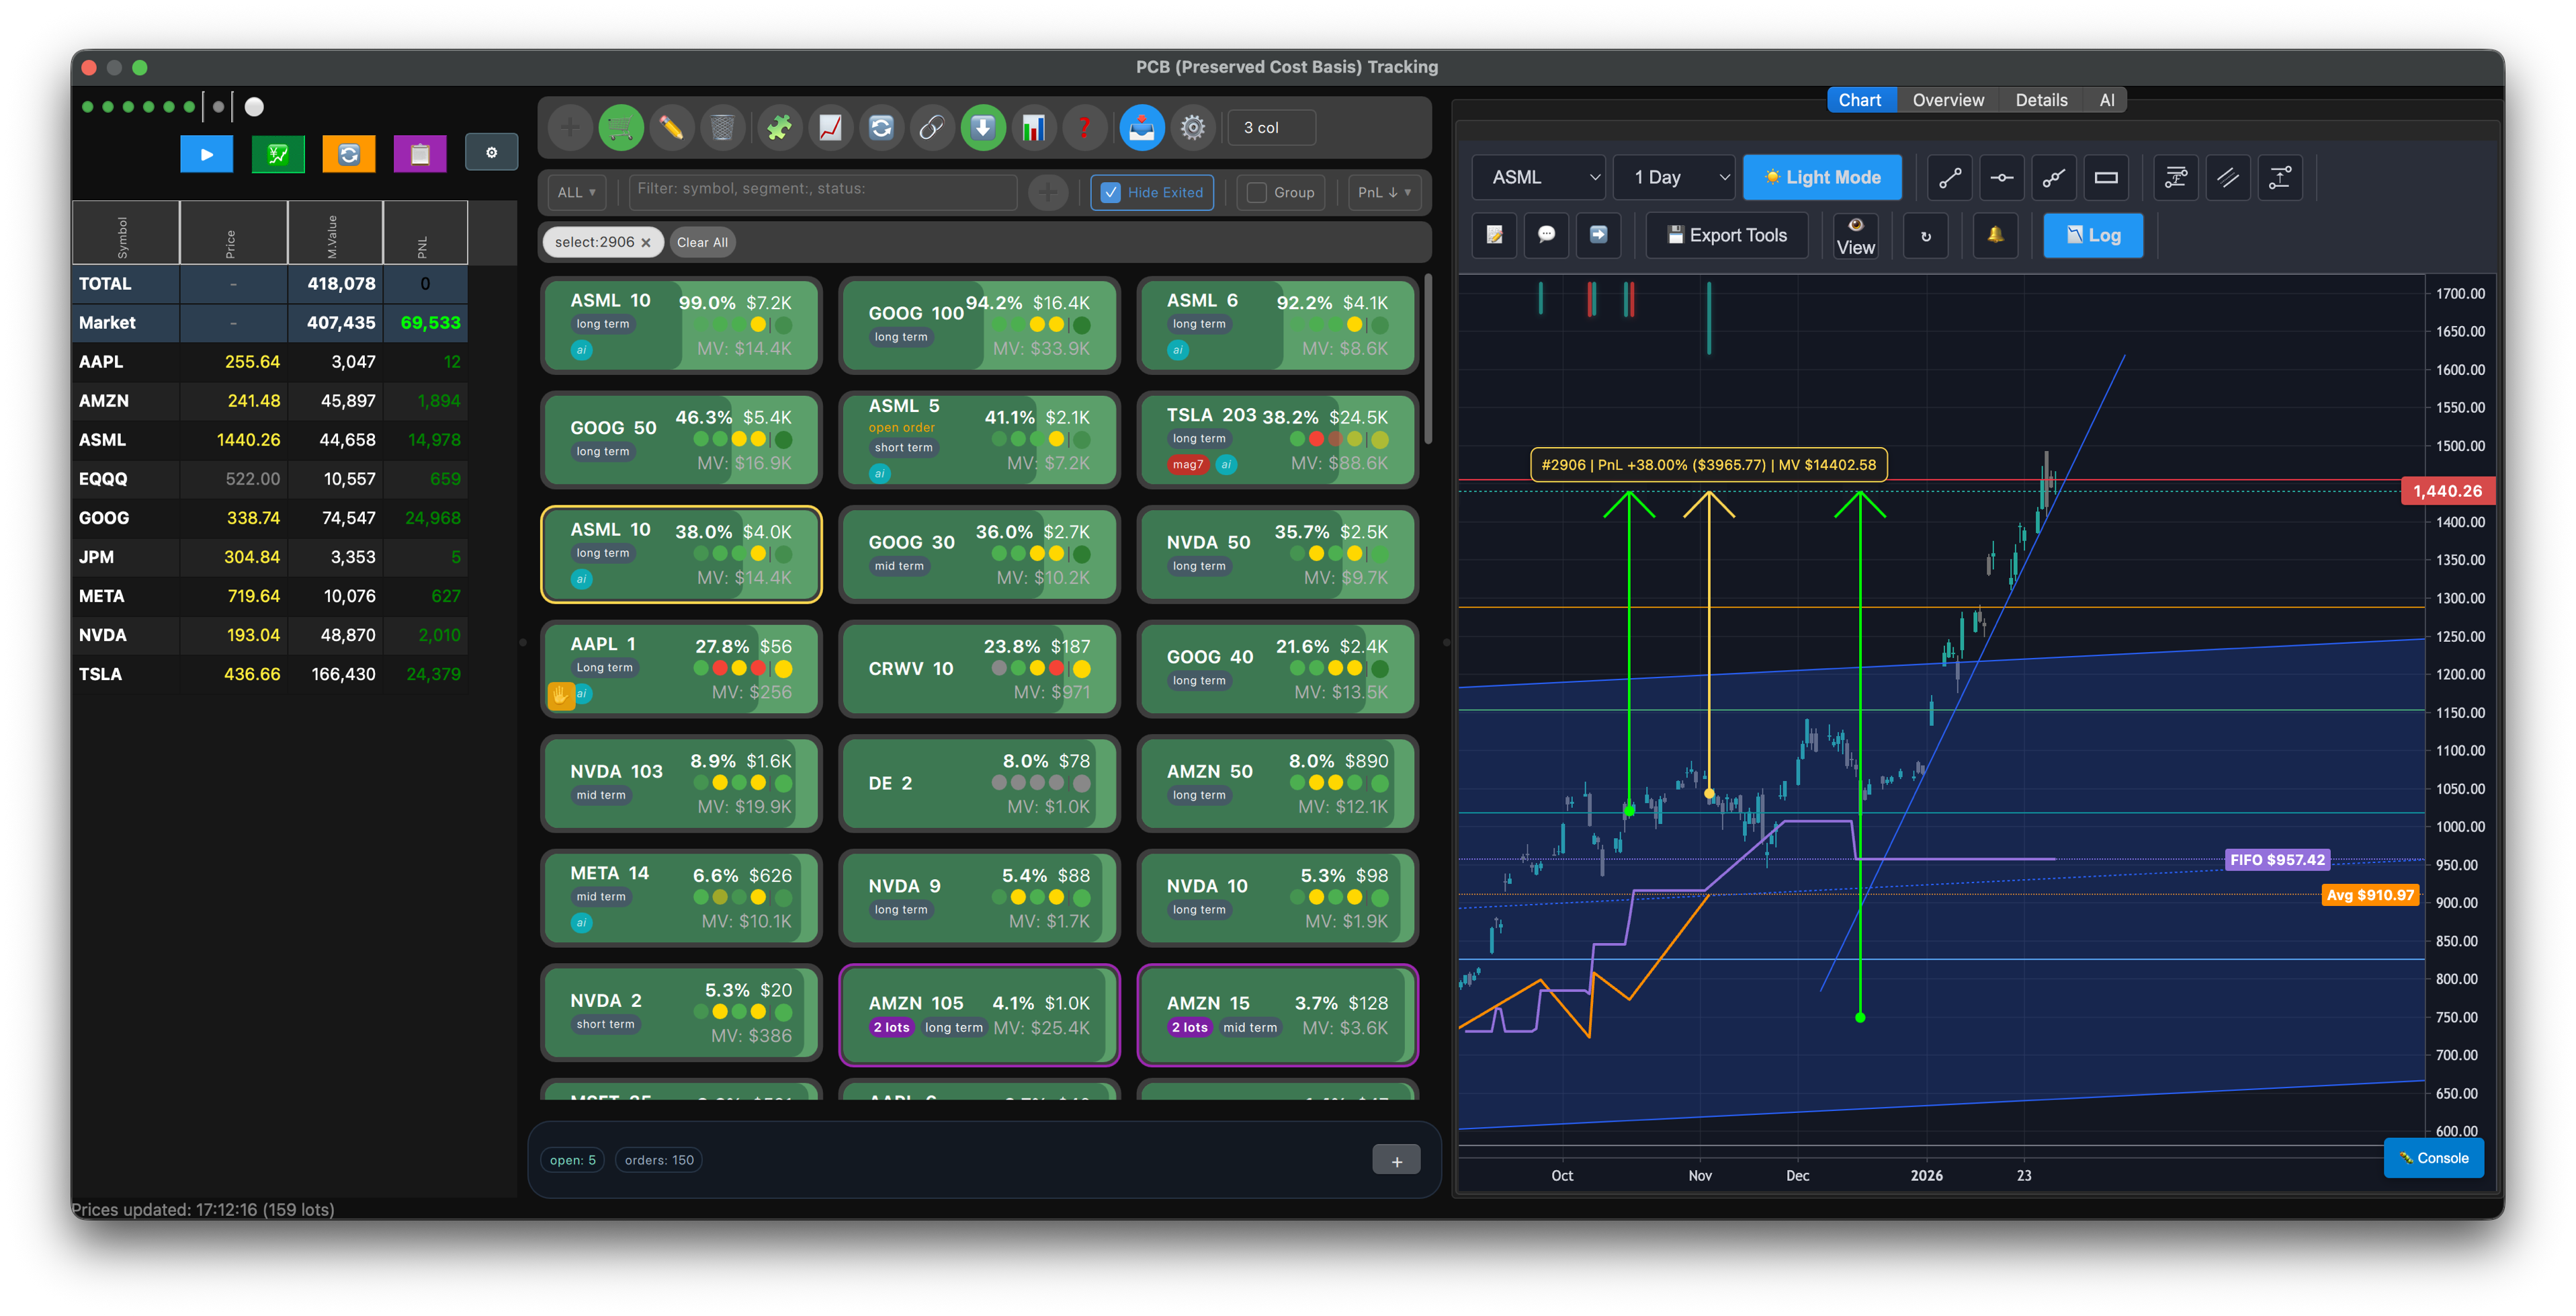Select the CRWV 10 lot card

click(x=979, y=668)
